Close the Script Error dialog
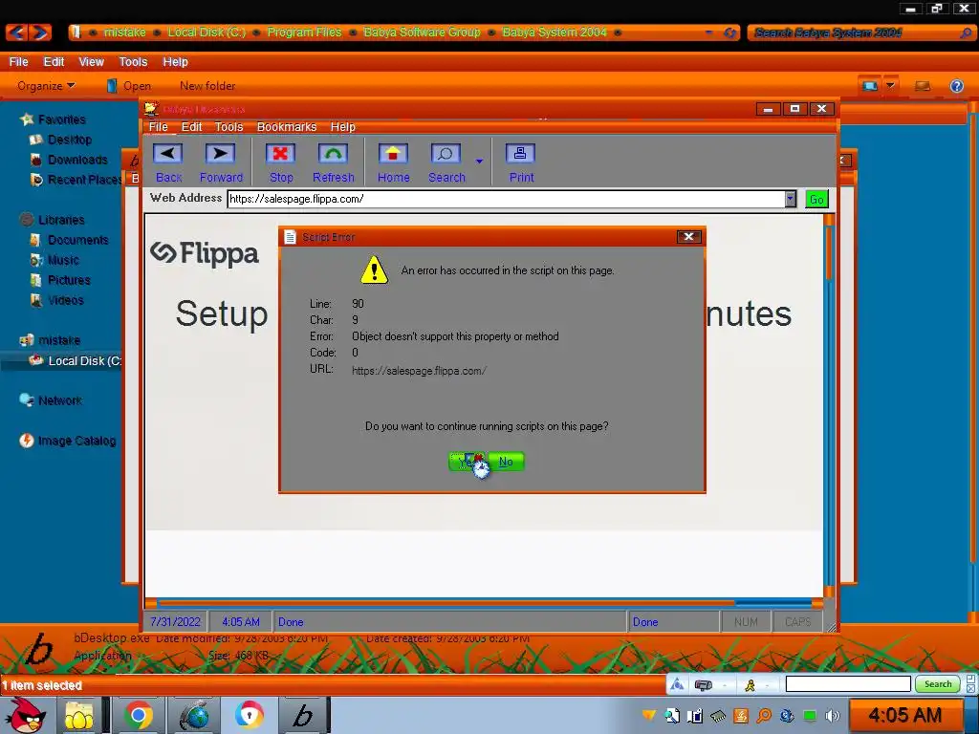This screenshot has height=734, width=979. pos(688,237)
